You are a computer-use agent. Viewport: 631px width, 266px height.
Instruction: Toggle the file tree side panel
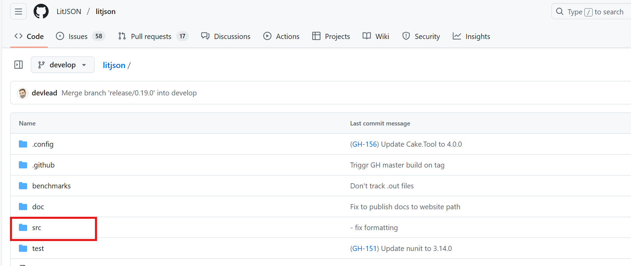(x=19, y=65)
